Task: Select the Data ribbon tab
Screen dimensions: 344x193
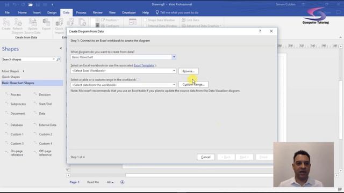Action: click(x=66, y=12)
